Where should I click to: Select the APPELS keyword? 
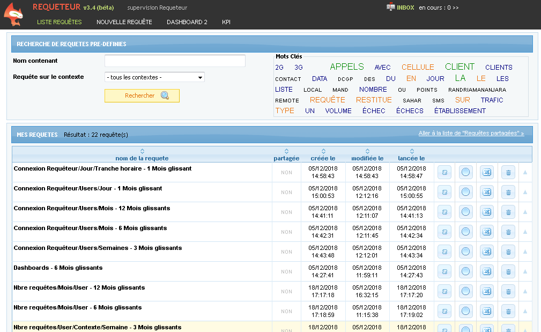pos(347,67)
